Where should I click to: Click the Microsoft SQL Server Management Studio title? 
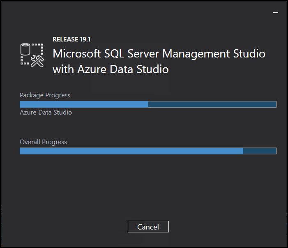coord(159,54)
